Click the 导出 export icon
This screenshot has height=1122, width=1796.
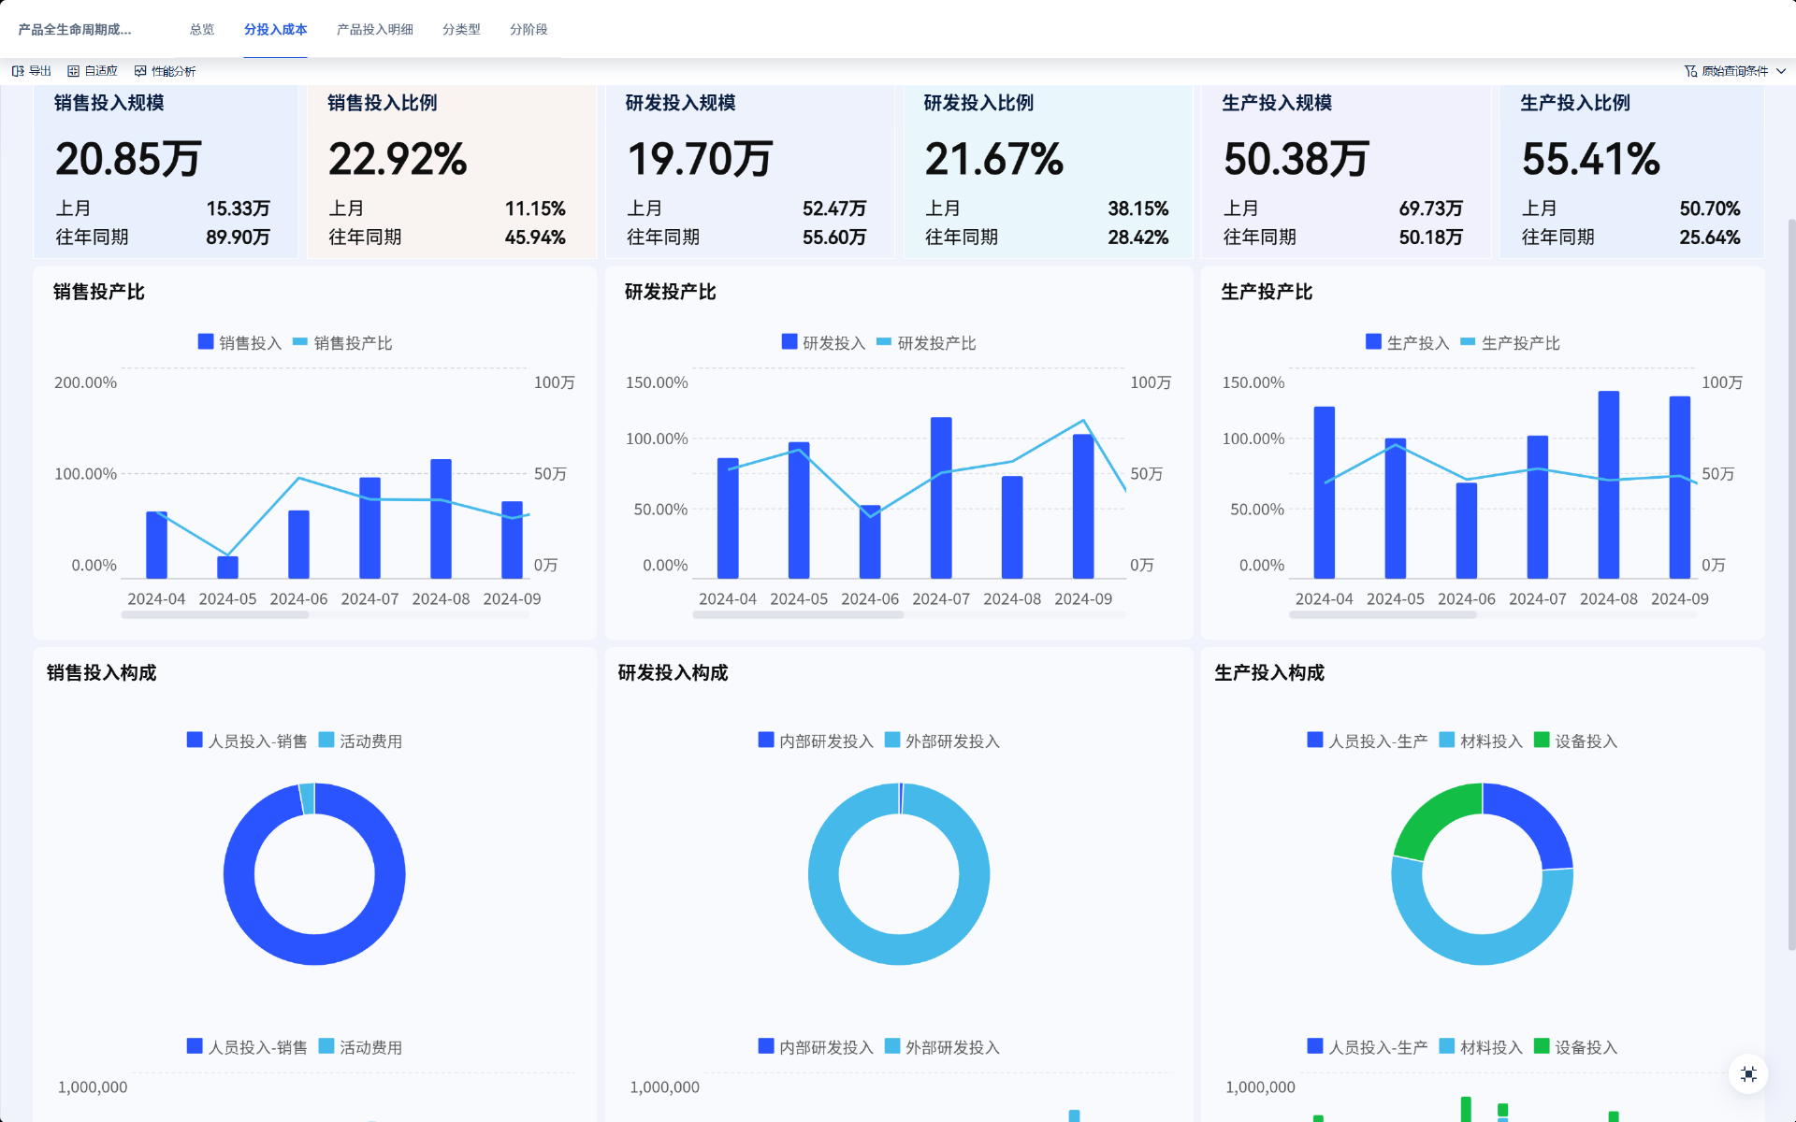coord(18,71)
